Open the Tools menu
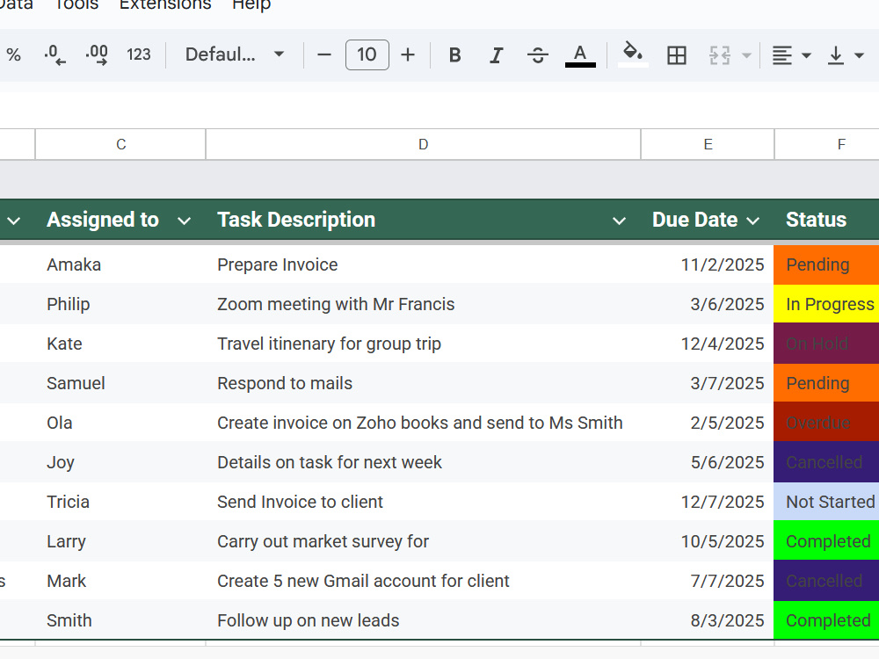The height and width of the screenshot is (659, 879). click(76, 4)
